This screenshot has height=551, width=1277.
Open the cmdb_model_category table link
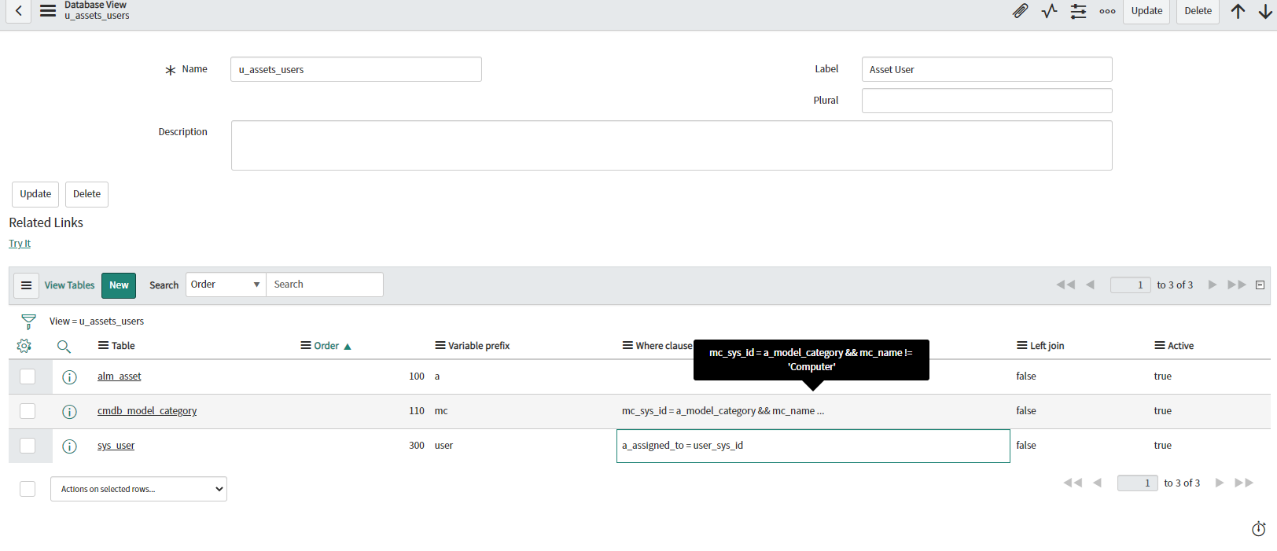147,411
